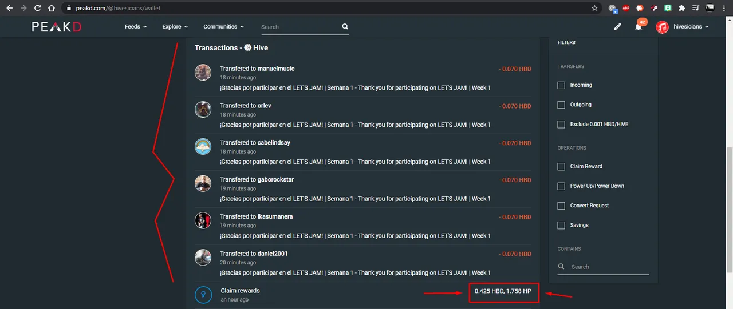Go back with browser back arrow
This screenshot has width=733, height=309.
click(9, 8)
